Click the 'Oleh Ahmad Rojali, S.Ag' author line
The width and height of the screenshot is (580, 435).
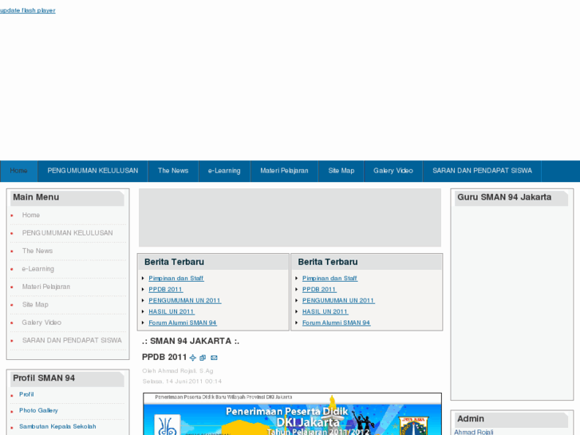(178, 371)
